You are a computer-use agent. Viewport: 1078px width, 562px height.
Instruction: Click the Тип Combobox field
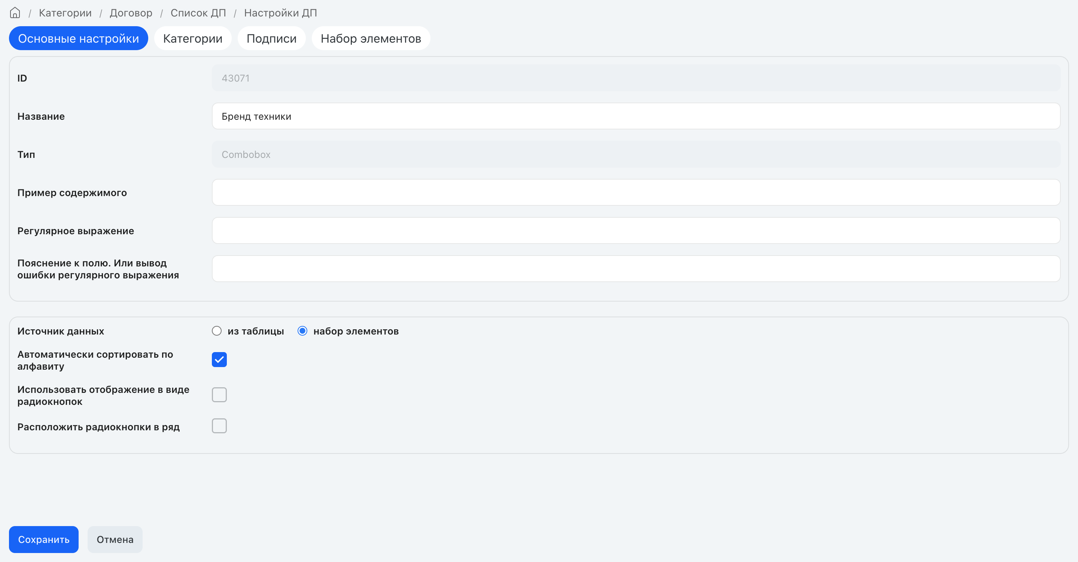[x=636, y=155]
